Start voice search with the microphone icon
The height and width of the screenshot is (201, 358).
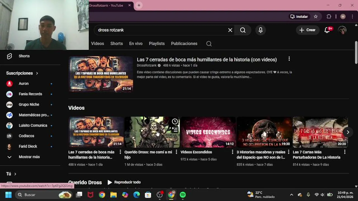[x=260, y=30]
